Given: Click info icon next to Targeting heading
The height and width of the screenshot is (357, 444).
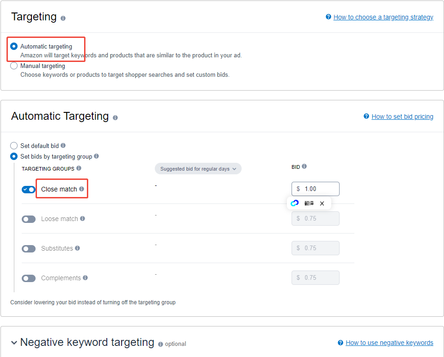Looking at the screenshot, I should (x=63, y=18).
